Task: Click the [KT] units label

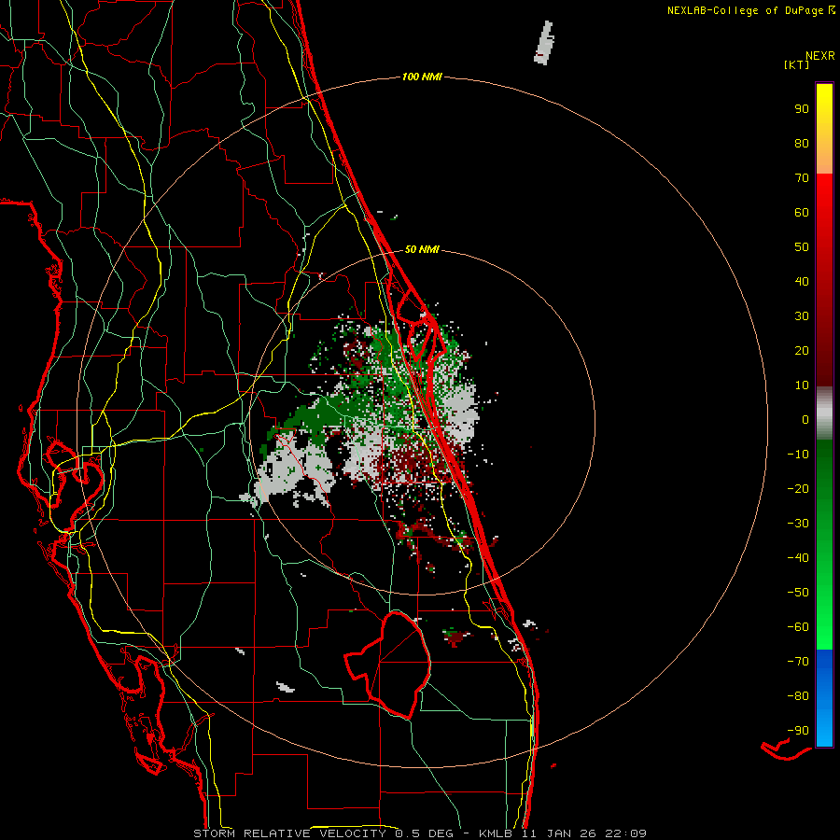Action: [x=796, y=64]
